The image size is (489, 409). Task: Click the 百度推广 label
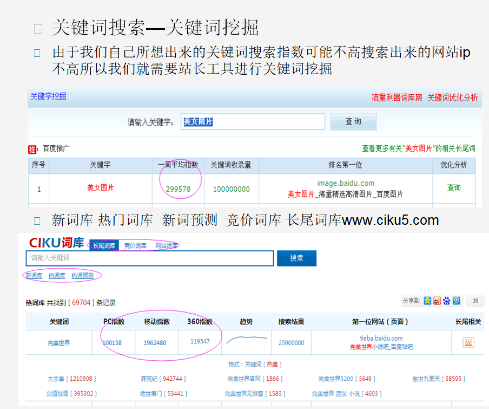pos(56,148)
